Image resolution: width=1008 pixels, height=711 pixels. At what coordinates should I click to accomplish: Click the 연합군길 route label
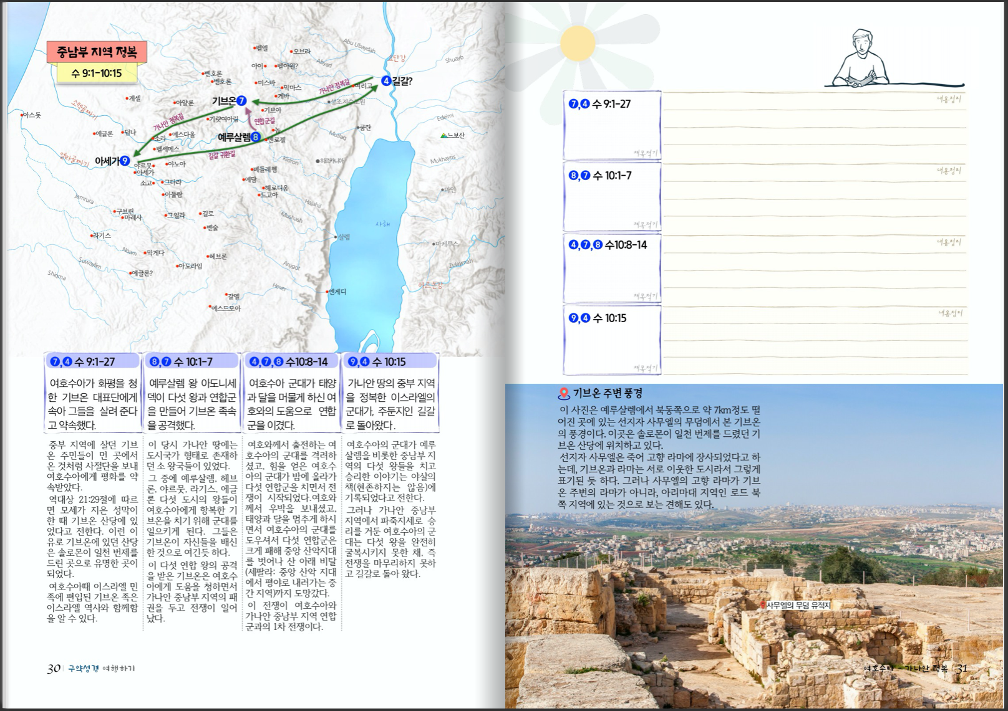coord(264,120)
